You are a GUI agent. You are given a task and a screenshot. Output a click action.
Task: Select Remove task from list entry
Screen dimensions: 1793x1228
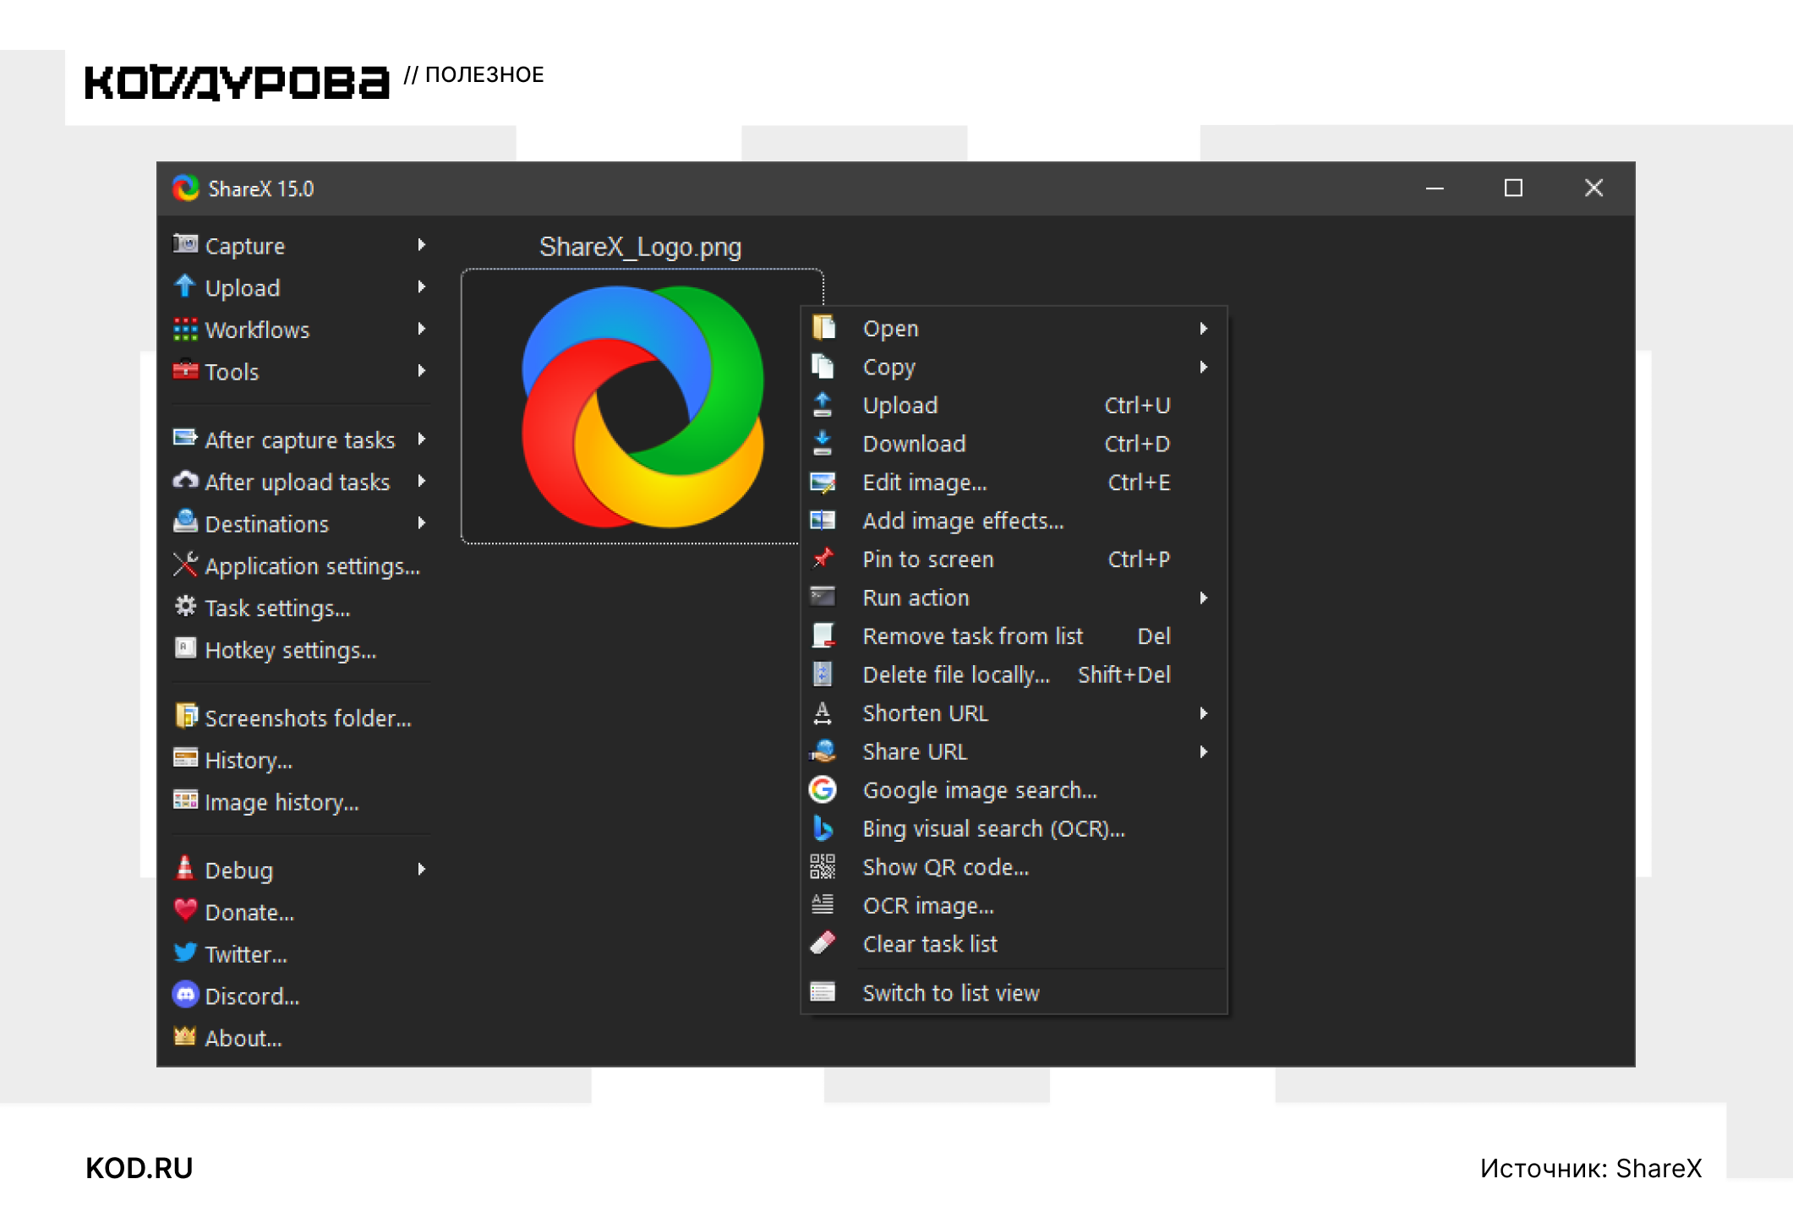[1014, 636]
